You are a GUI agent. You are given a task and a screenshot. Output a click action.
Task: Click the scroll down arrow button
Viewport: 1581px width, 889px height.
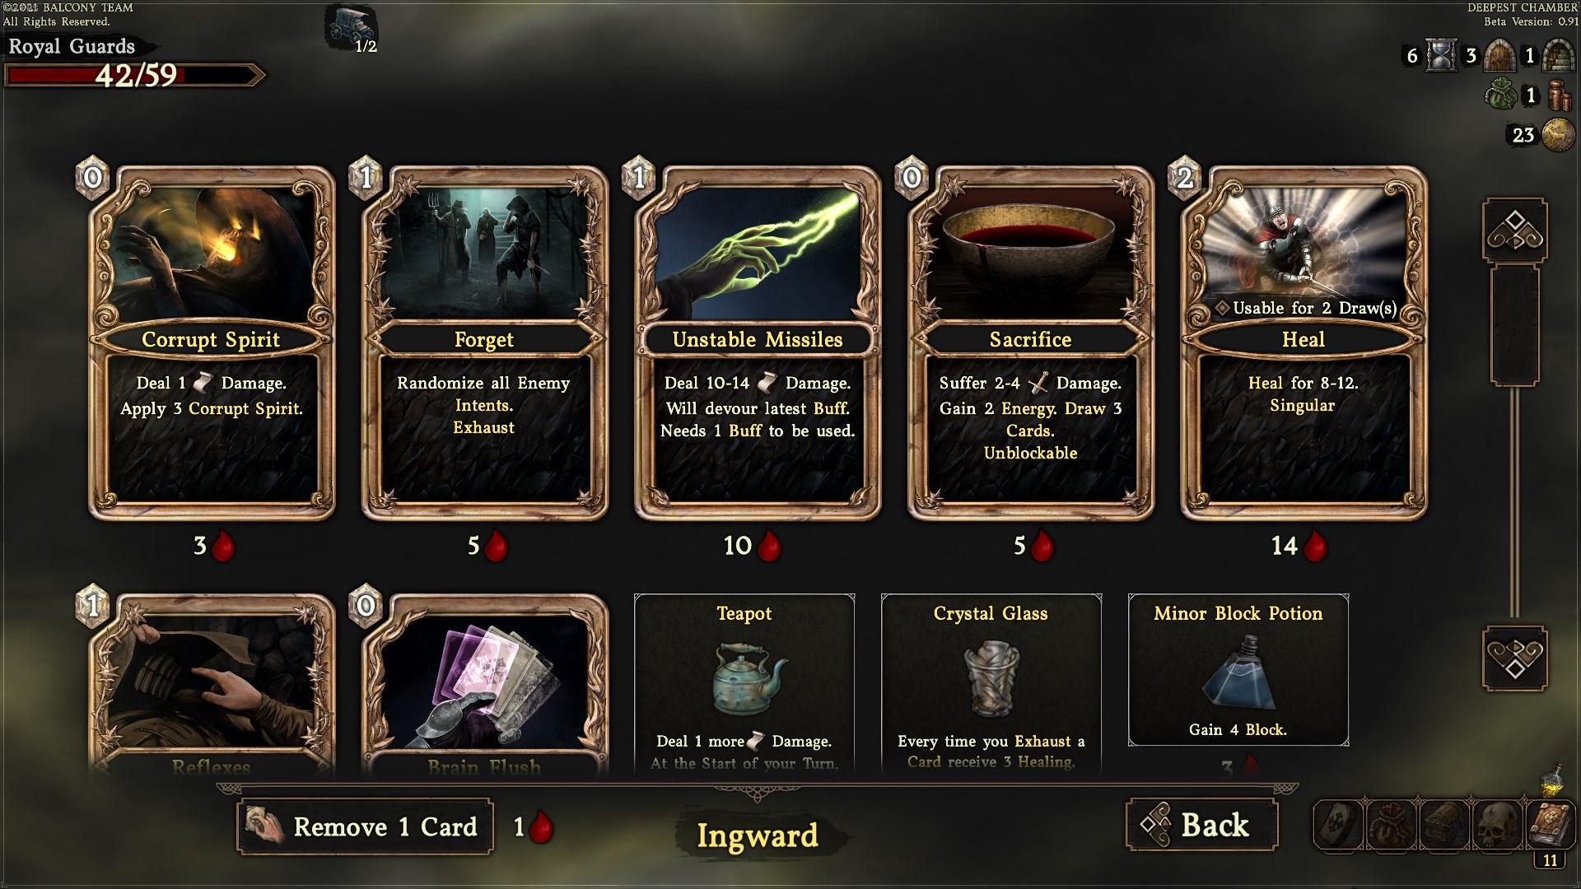pyautogui.click(x=1515, y=658)
